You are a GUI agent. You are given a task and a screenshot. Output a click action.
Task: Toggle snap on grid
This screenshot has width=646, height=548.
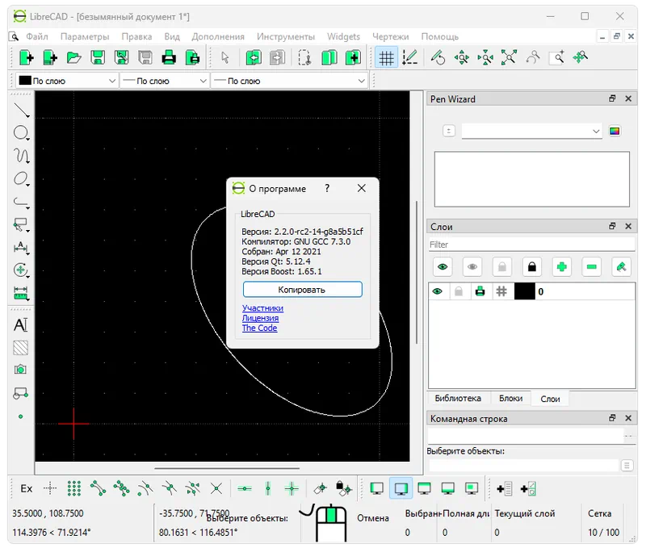(74, 489)
